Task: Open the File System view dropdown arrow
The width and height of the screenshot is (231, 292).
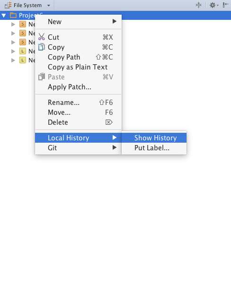Action: (49, 6)
